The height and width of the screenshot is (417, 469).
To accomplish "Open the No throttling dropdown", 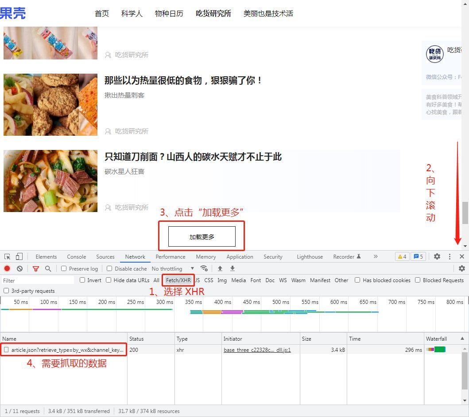I will (x=173, y=268).
